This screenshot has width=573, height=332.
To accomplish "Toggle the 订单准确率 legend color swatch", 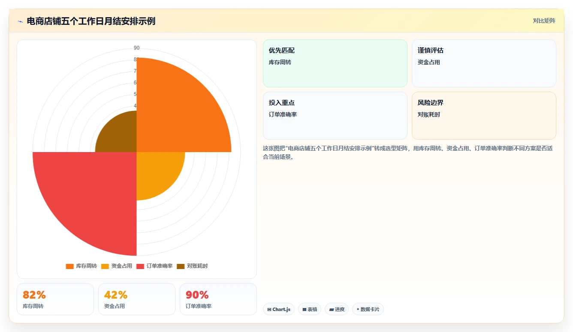I will (x=140, y=266).
